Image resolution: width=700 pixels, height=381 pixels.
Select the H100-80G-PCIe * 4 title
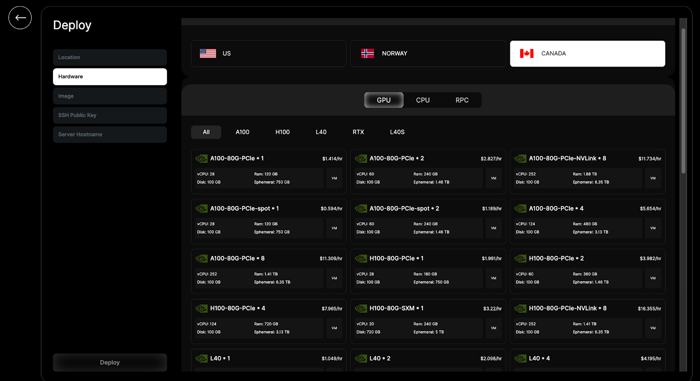[x=238, y=308]
